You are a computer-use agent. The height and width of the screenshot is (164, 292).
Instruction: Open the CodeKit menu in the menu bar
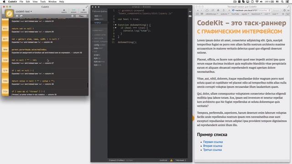click(12, 2)
